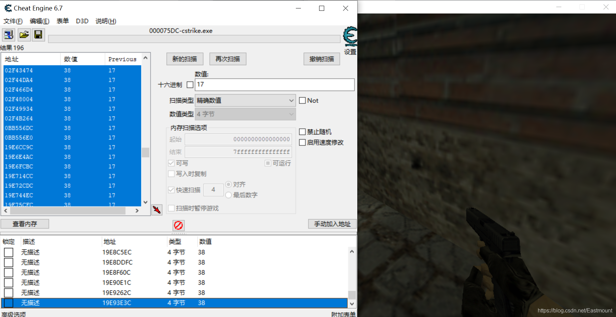Click the 快速扫描 alignment value field
The height and width of the screenshot is (317, 616).
213,190
